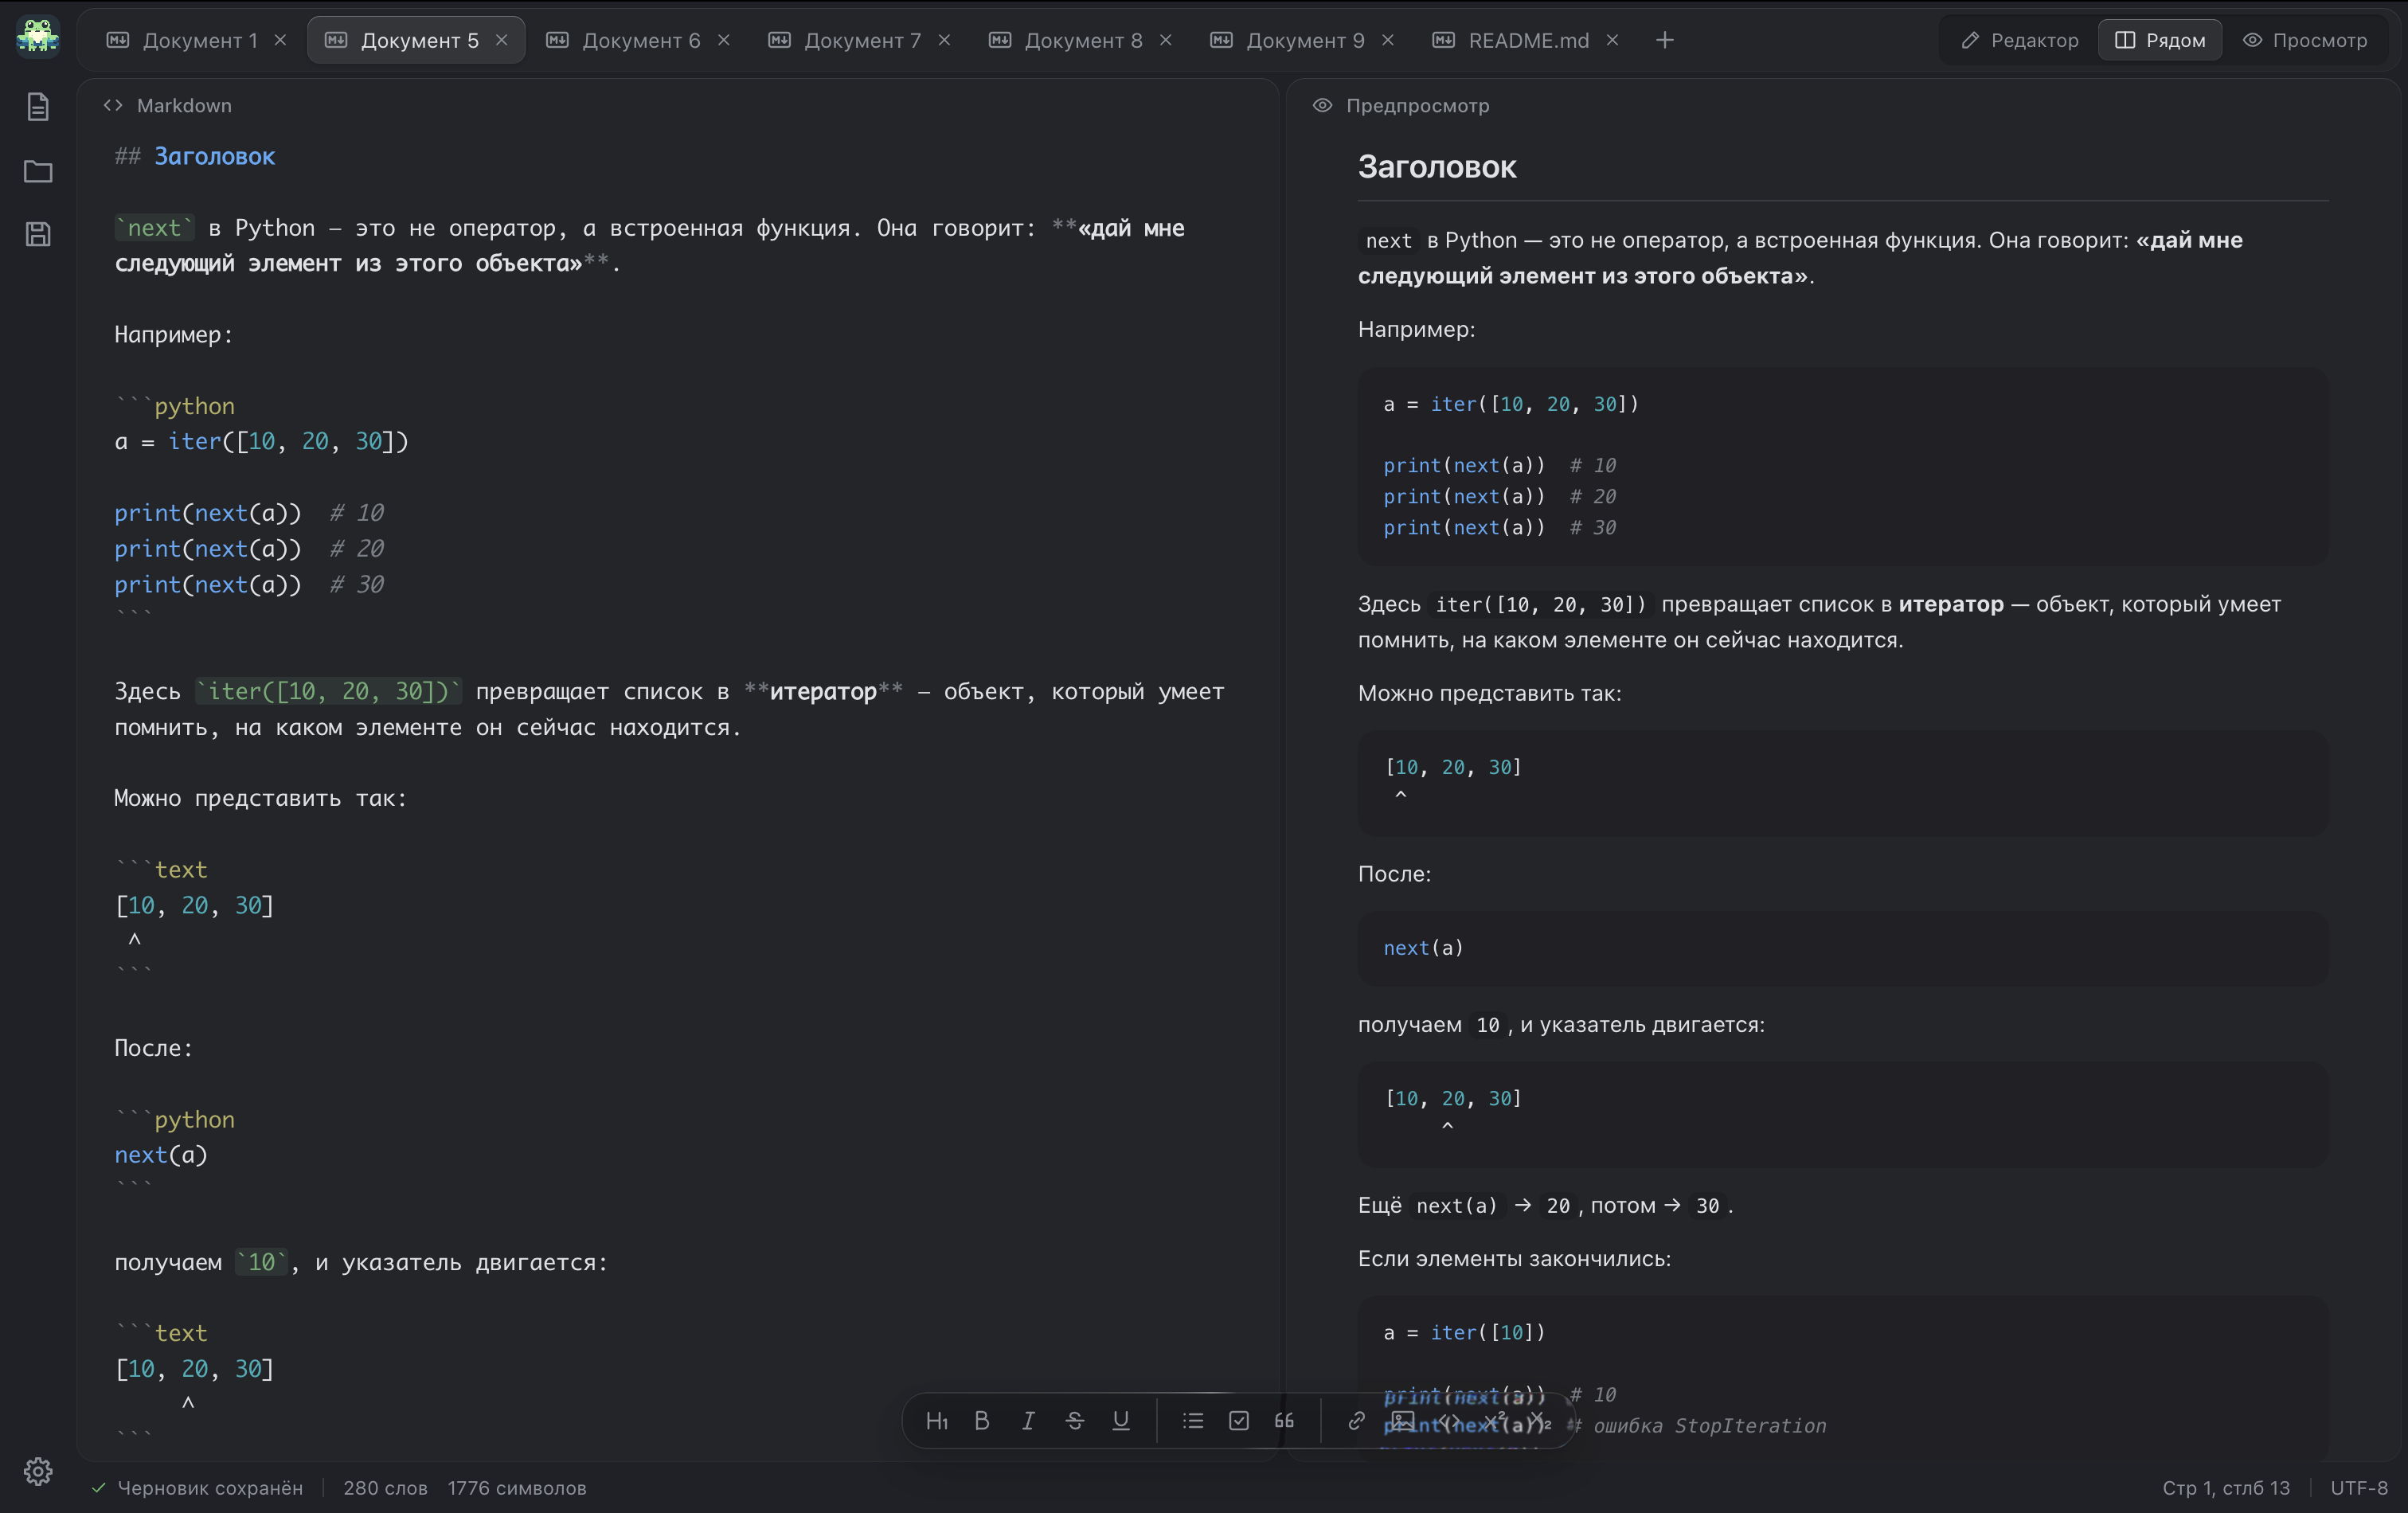Toggle italic formatting in floating toolbar

click(1028, 1421)
